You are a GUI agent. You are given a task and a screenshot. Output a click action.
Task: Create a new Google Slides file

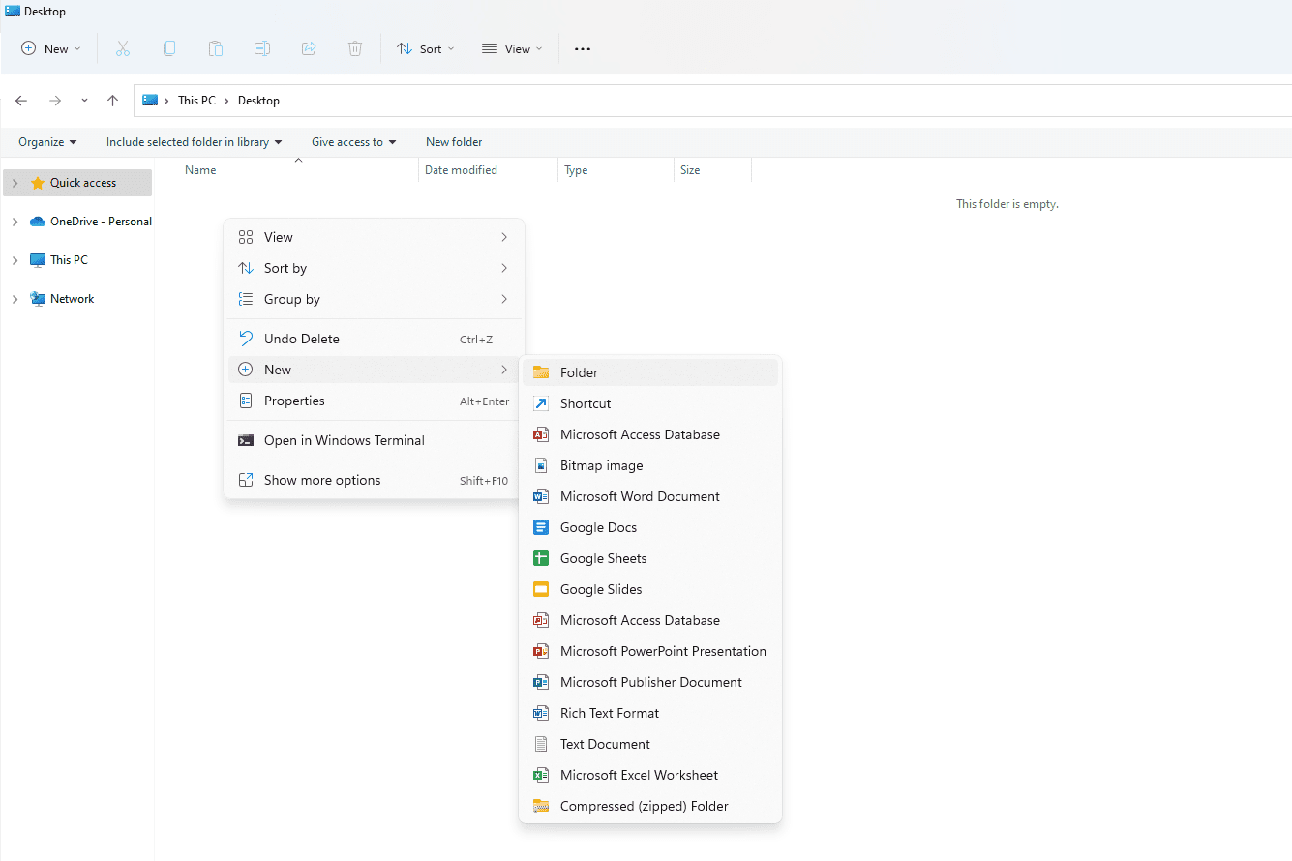[650, 589]
